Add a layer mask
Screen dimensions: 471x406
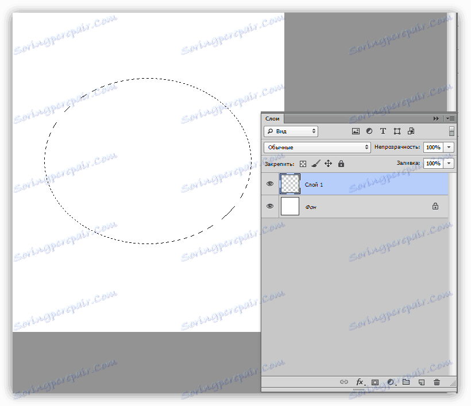375,382
